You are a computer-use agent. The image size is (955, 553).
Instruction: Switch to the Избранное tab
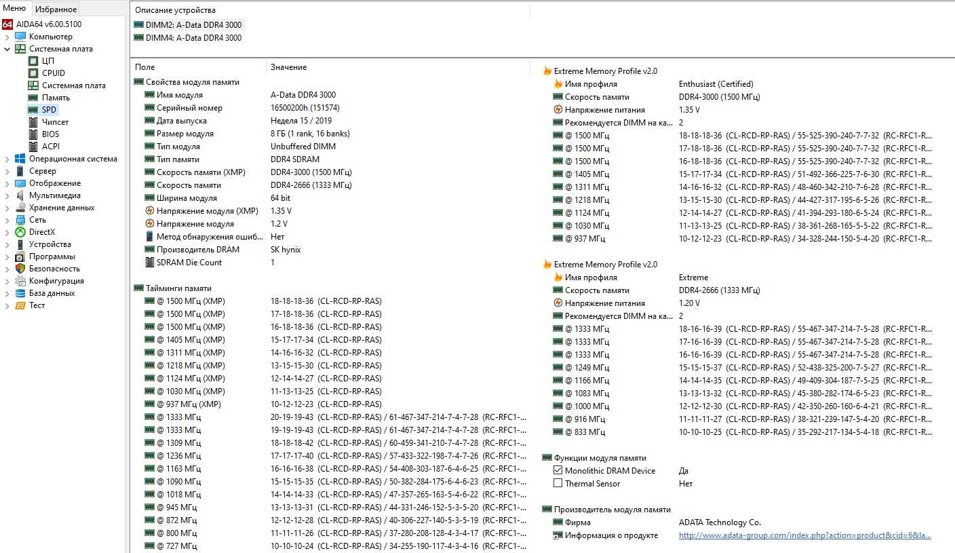pyautogui.click(x=56, y=9)
